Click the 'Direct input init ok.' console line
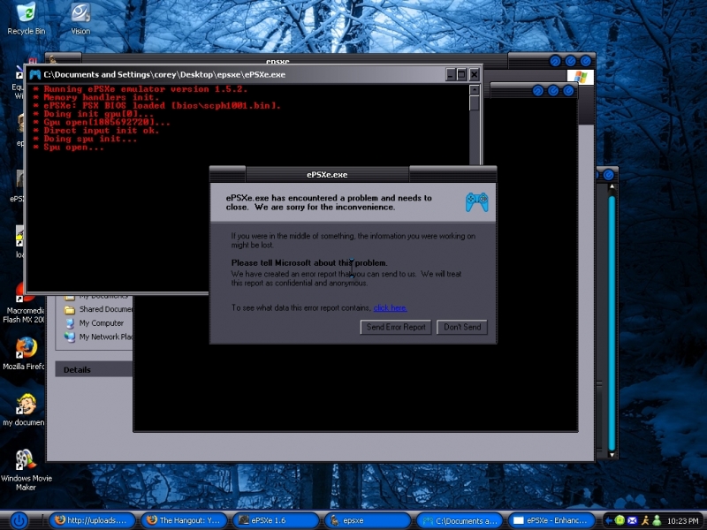 tap(96, 130)
